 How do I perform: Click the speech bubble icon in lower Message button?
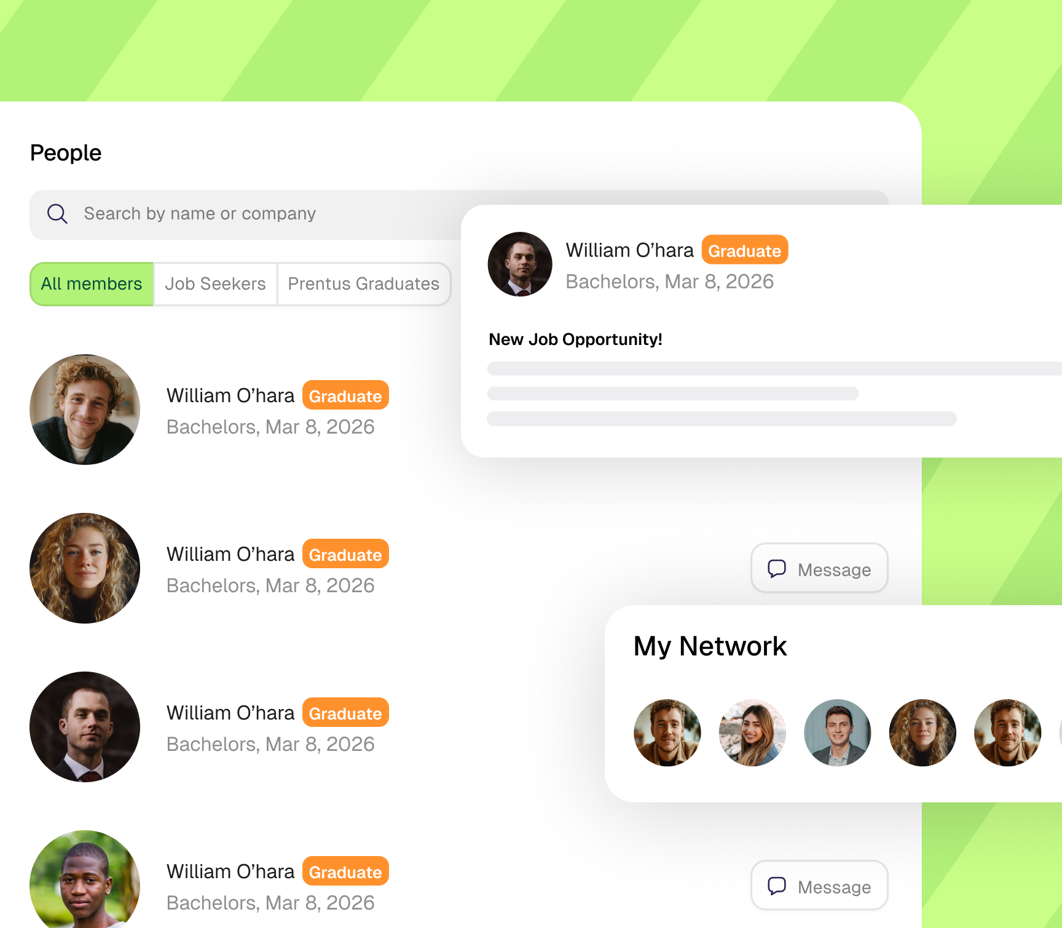tap(777, 886)
